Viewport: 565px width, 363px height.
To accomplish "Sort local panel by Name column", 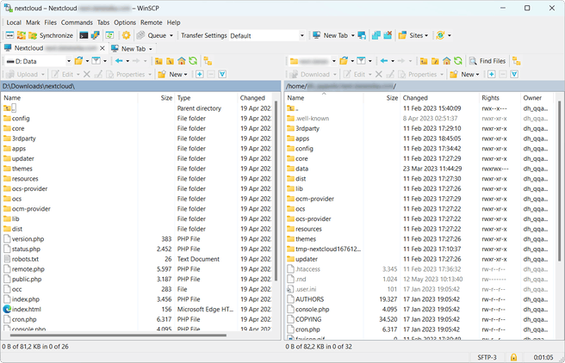I will click(69, 98).
